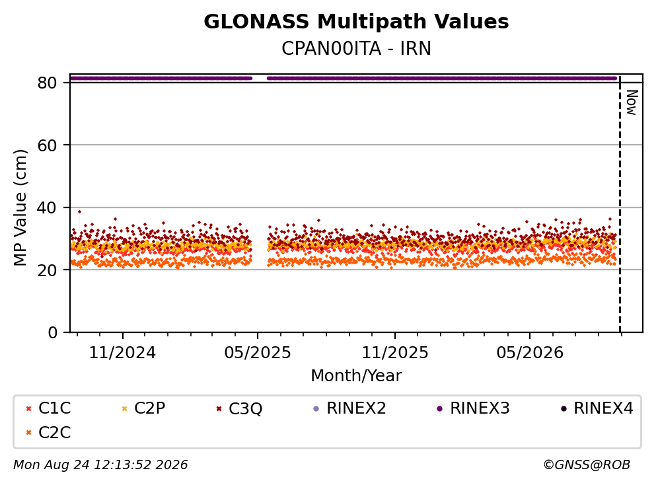
Task: Click the purple RINEX3 bar at top
Action: point(343,78)
